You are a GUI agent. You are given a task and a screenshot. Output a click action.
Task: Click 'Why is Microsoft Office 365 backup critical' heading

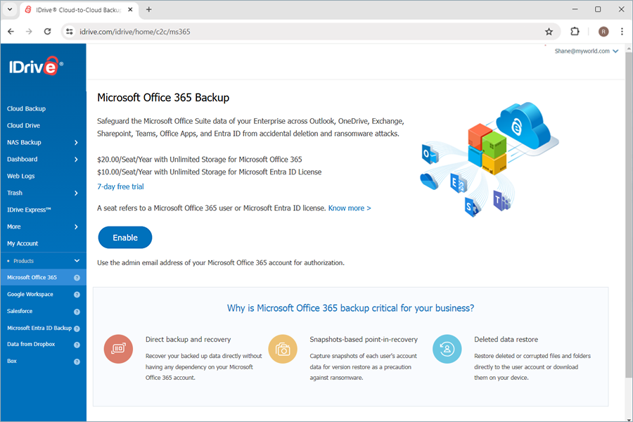pyautogui.click(x=350, y=308)
